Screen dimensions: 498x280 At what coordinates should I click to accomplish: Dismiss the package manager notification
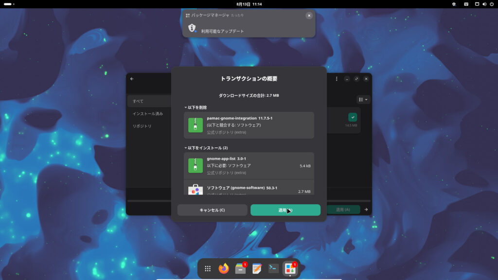pos(309,16)
